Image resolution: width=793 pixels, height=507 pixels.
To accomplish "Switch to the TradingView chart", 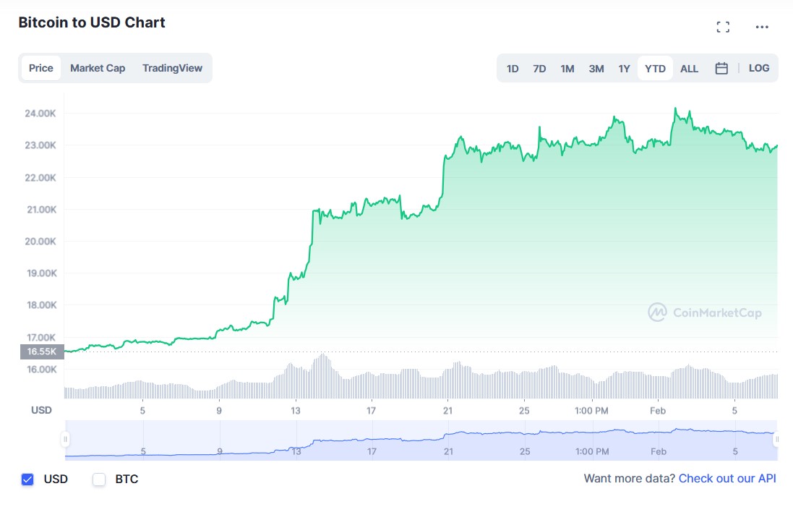I will click(x=172, y=68).
